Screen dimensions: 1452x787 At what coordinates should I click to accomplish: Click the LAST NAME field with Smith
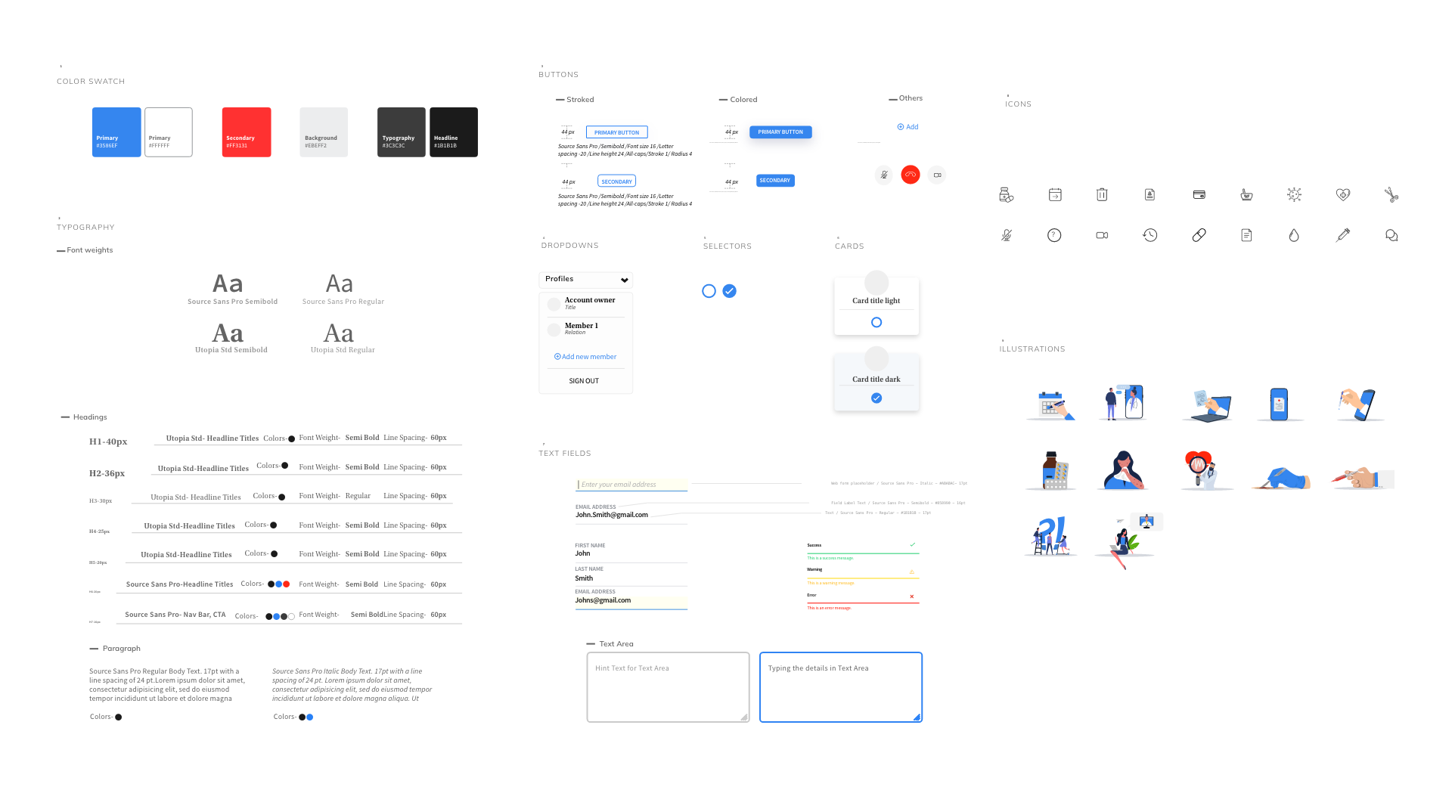(631, 575)
